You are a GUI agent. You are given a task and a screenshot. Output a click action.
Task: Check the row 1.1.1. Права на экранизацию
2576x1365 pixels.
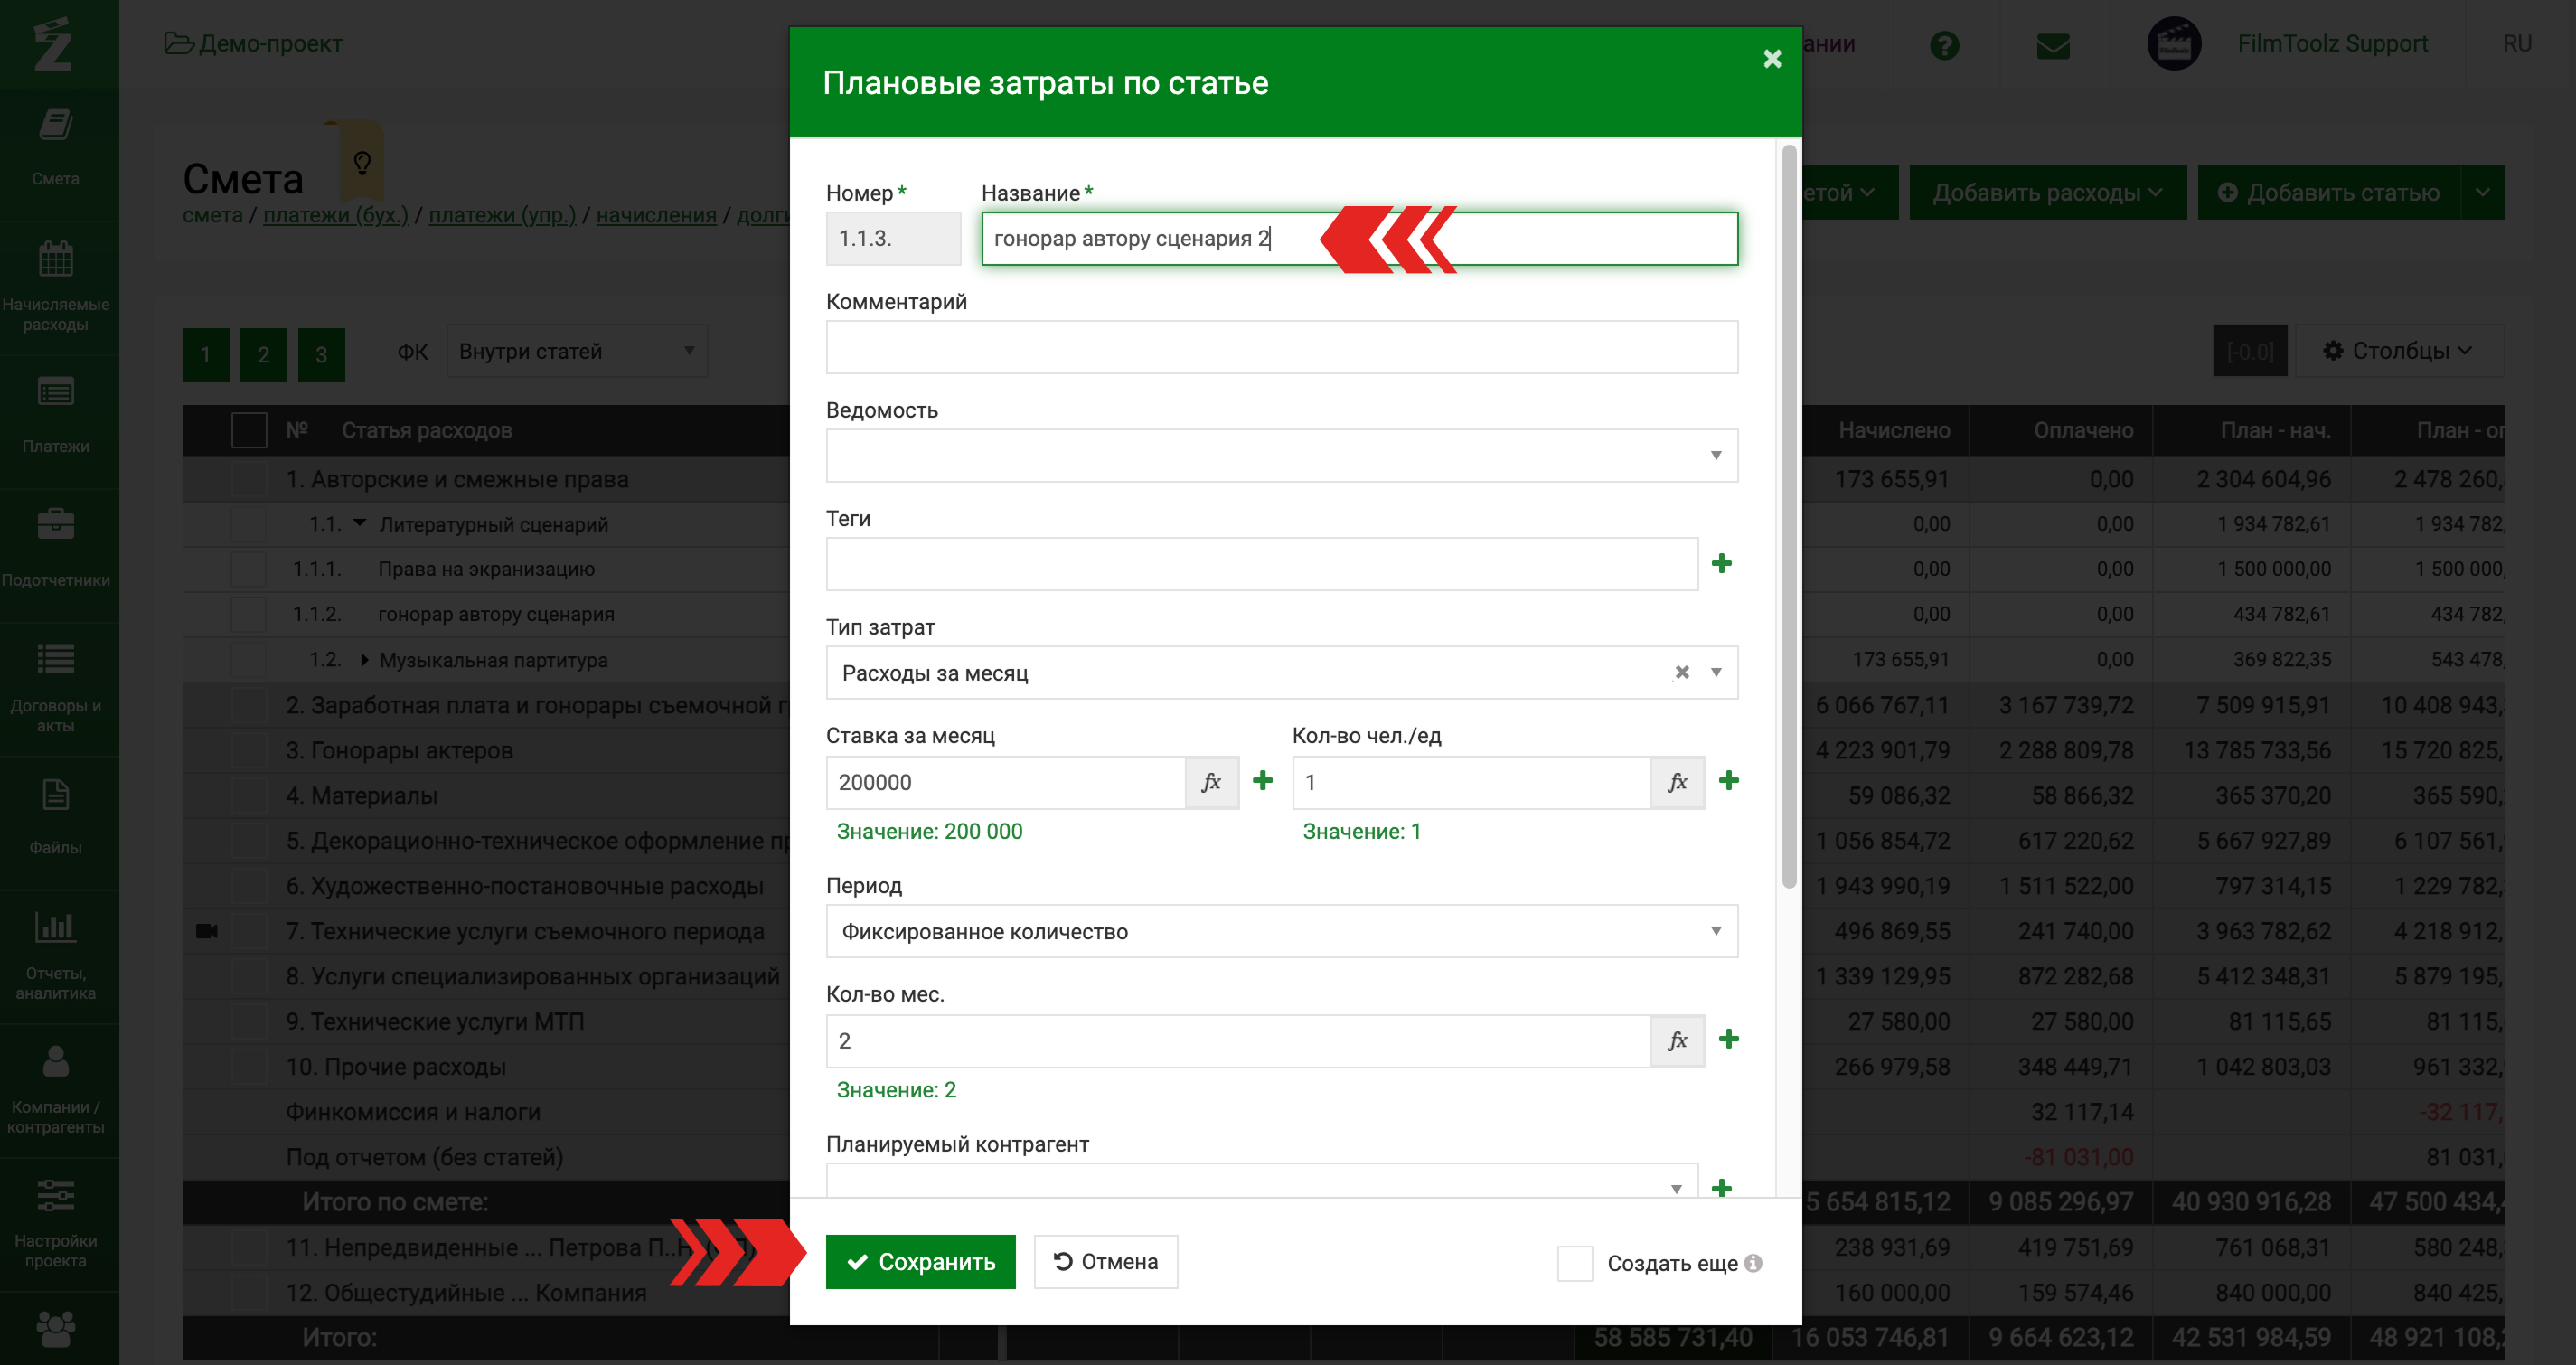249,569
